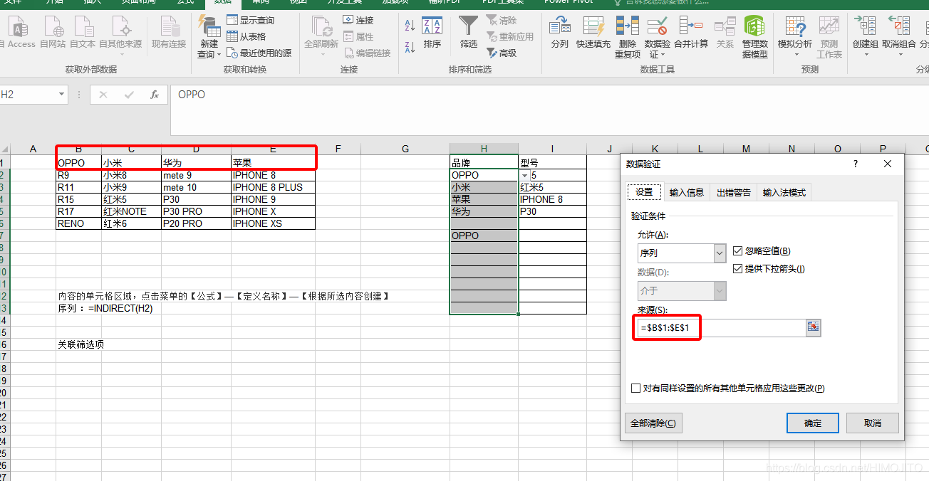Screen dimensions: 929x481
Task: Click help question mark in dialog
Action: 856,164
